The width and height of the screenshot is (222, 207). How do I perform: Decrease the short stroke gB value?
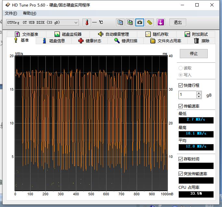(x=199, y=97)
